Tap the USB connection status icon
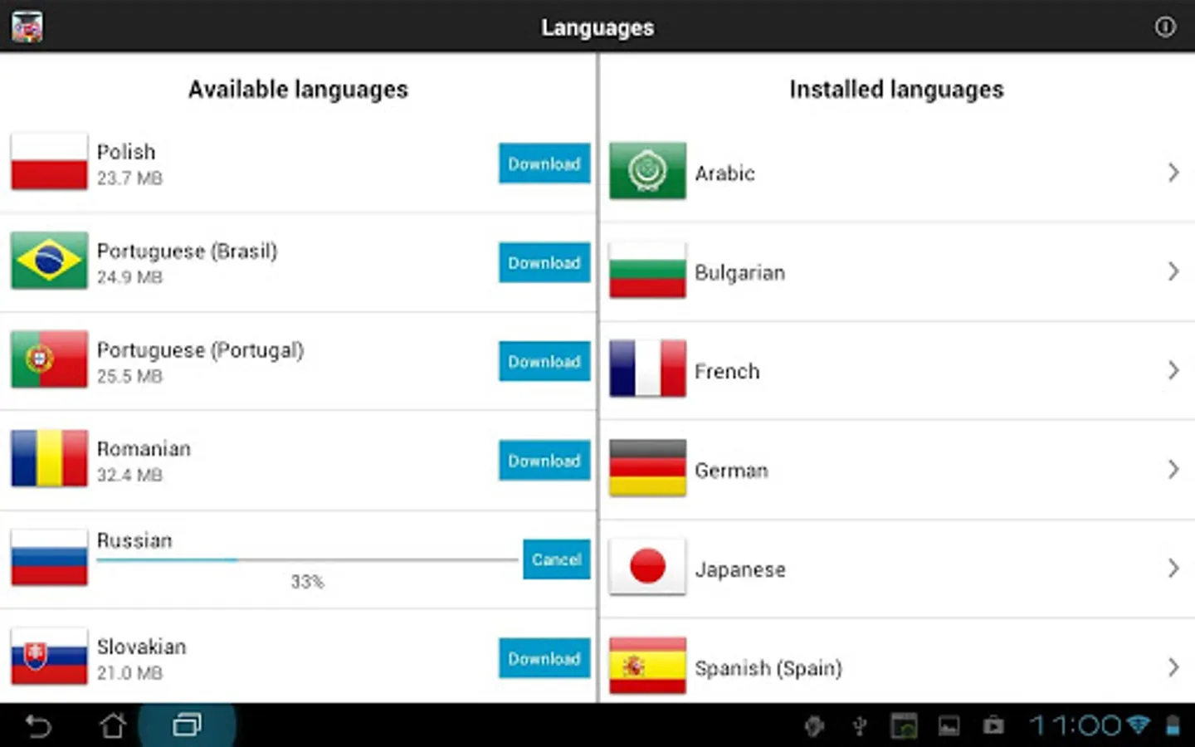Screen dimensions: 1195x747 point(860,726)
